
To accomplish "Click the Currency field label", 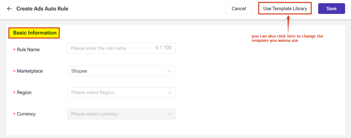I will tap(26, 114).
